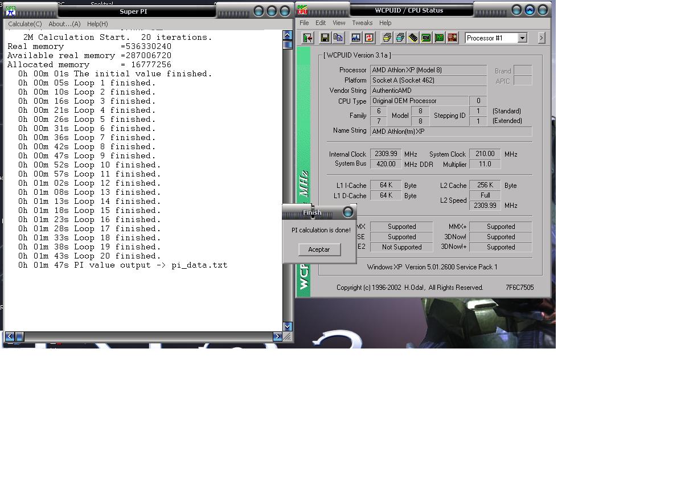Click the red refresh arrows icon

pyautogui.click(x=369, y=38)
